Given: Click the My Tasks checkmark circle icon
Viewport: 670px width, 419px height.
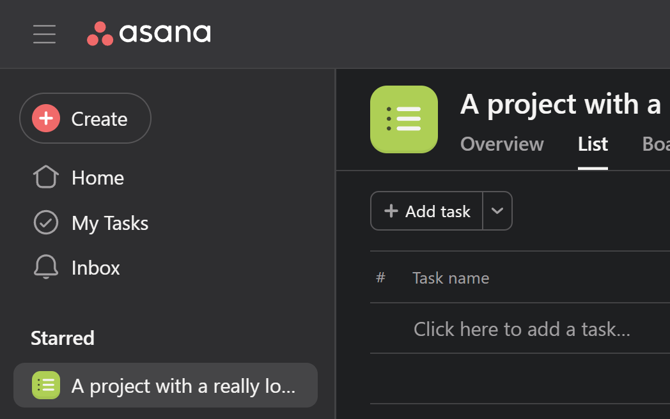Looking at the screenshot, I should (x=46, y=222).
